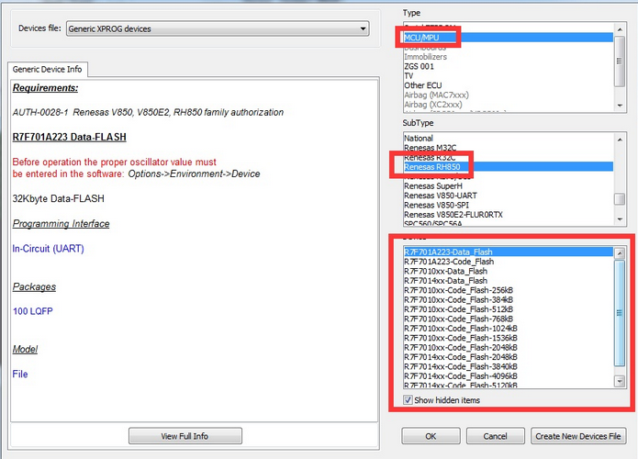Open the Devices file dropdown
This screenshot has width=638, height=459.
[218, 28]
